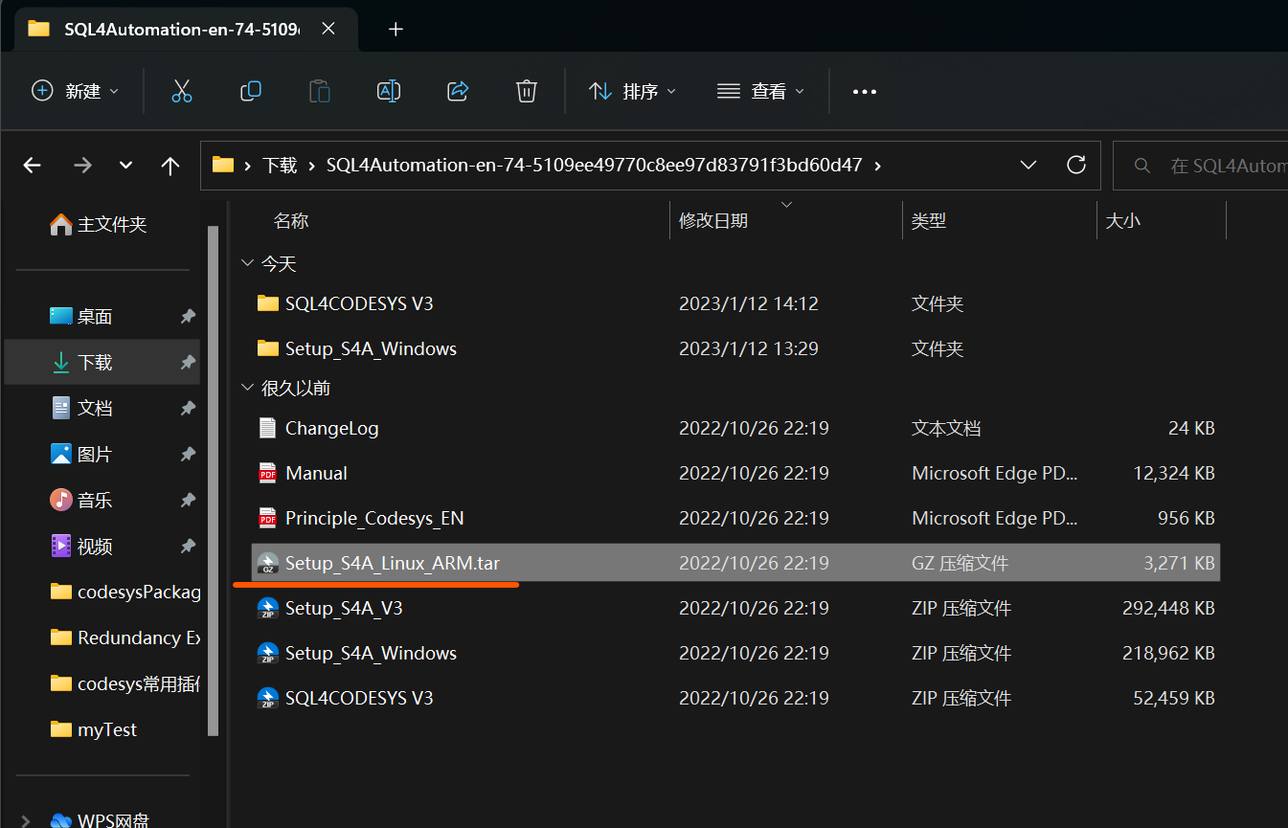The height and width of the screenshot is (828, 1288).
Task: Add a new tab with plus button
Action: pyautogui.click(x=395, y=29)
